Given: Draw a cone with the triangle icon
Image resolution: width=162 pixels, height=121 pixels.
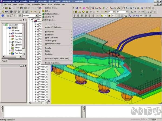Looking at the screenshot, I should [x=80, y=12].
